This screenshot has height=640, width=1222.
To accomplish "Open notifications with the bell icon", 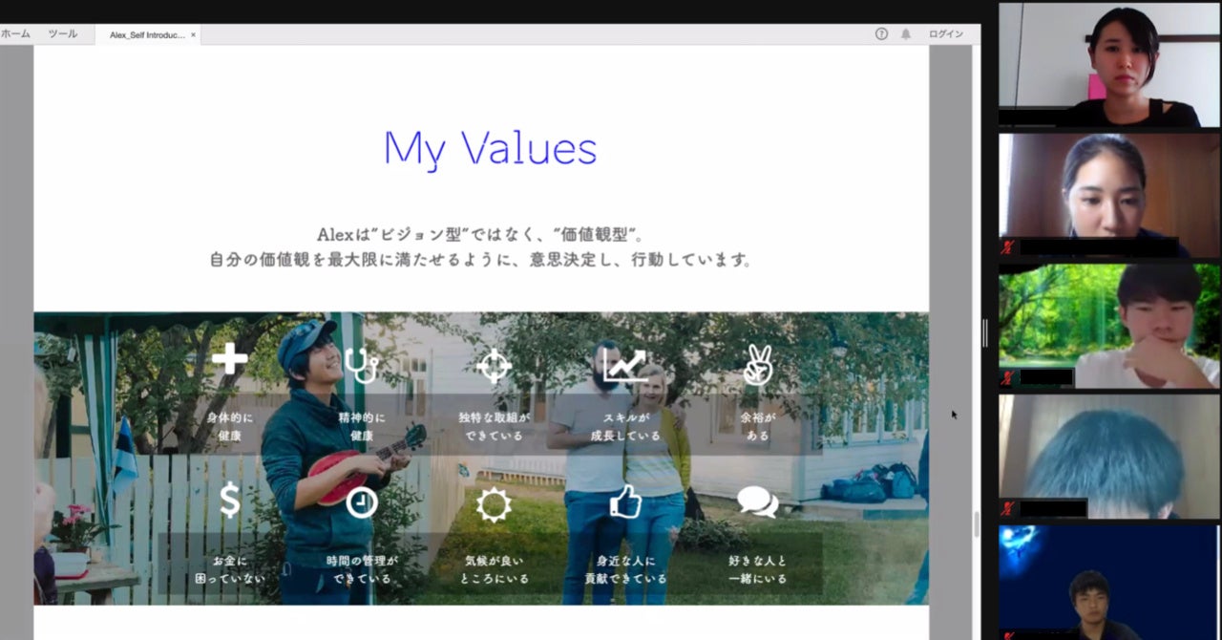I will [904, 33].
